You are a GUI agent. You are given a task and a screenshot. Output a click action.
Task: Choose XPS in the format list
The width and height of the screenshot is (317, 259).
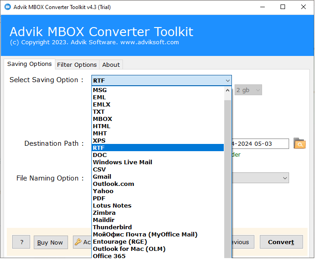pyautogui.click(x=158, y=141)
